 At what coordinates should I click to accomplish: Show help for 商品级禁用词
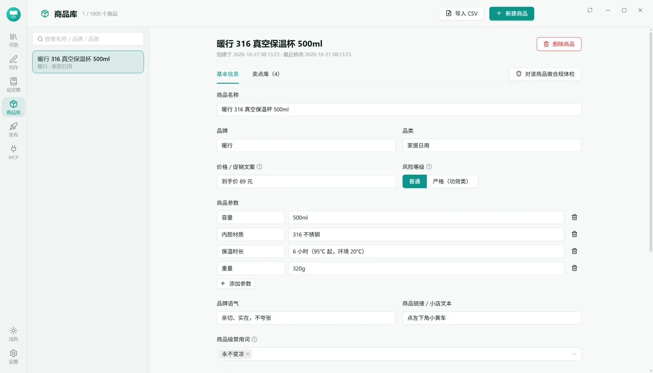[254, 339]
